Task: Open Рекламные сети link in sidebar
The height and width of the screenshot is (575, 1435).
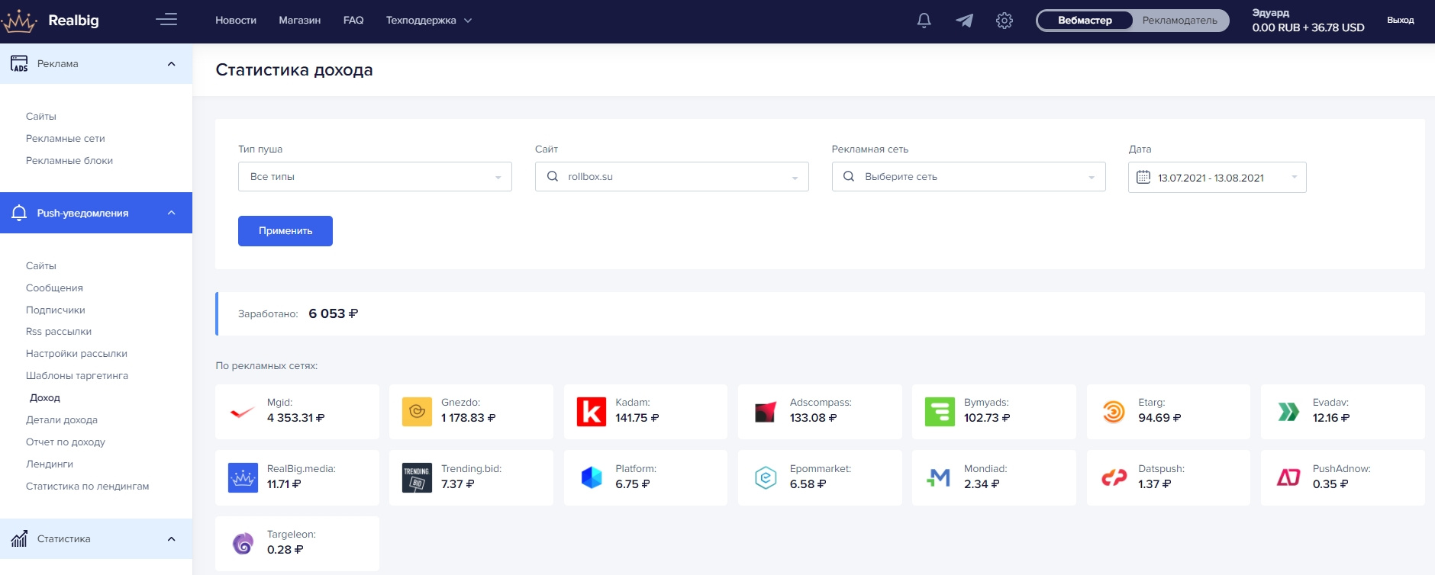Action: [66, 138]
